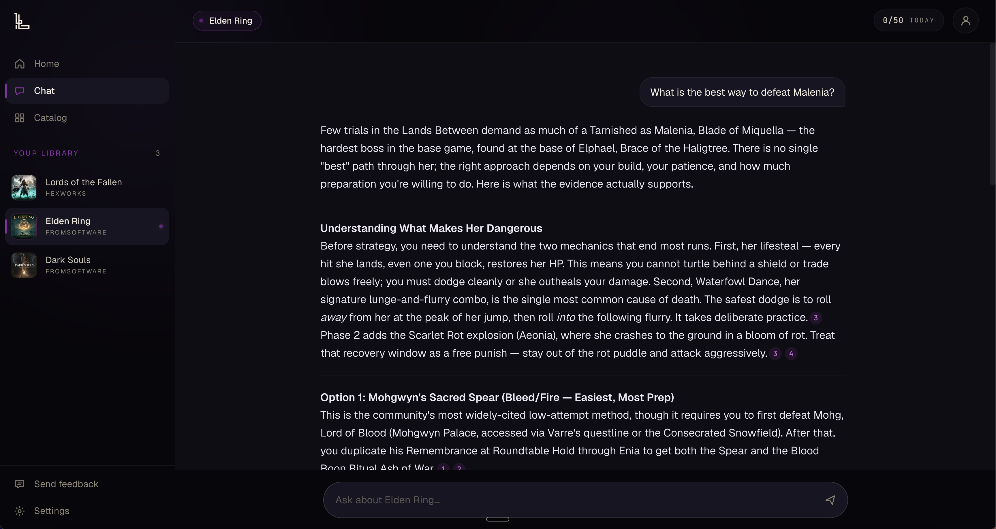Screen dimensions: 996x529
Task: Select Lords of the Fallen in library
Action: point(87,187)
